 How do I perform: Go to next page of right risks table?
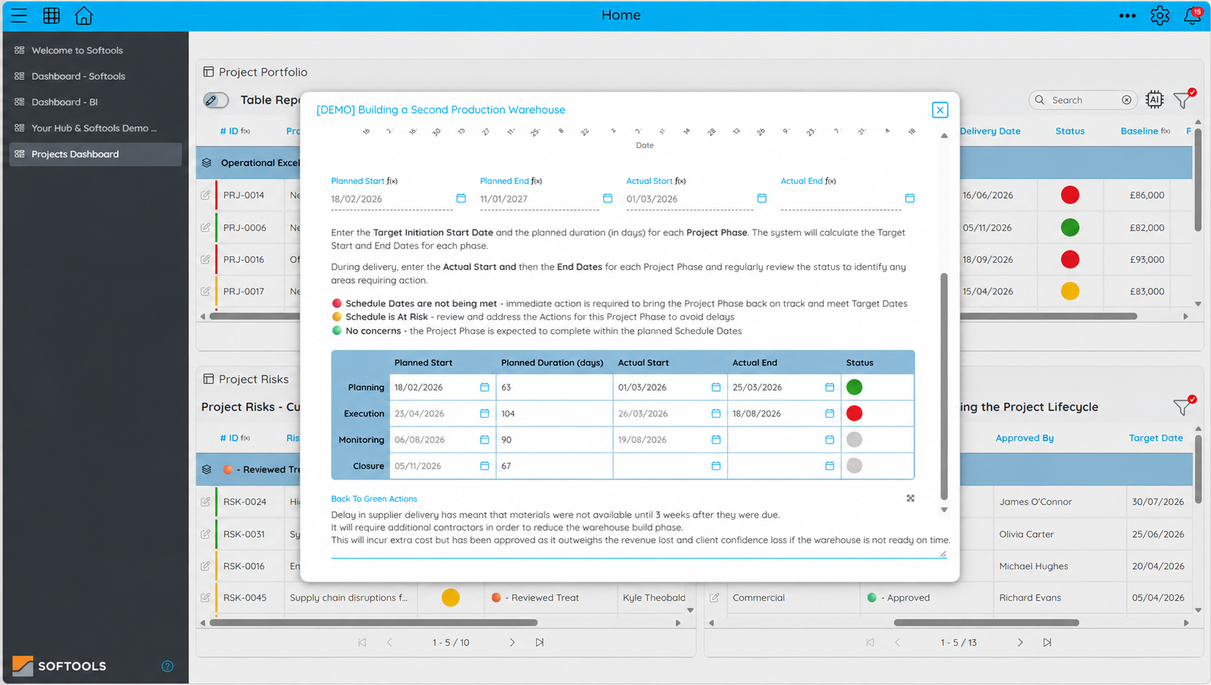1020,642
